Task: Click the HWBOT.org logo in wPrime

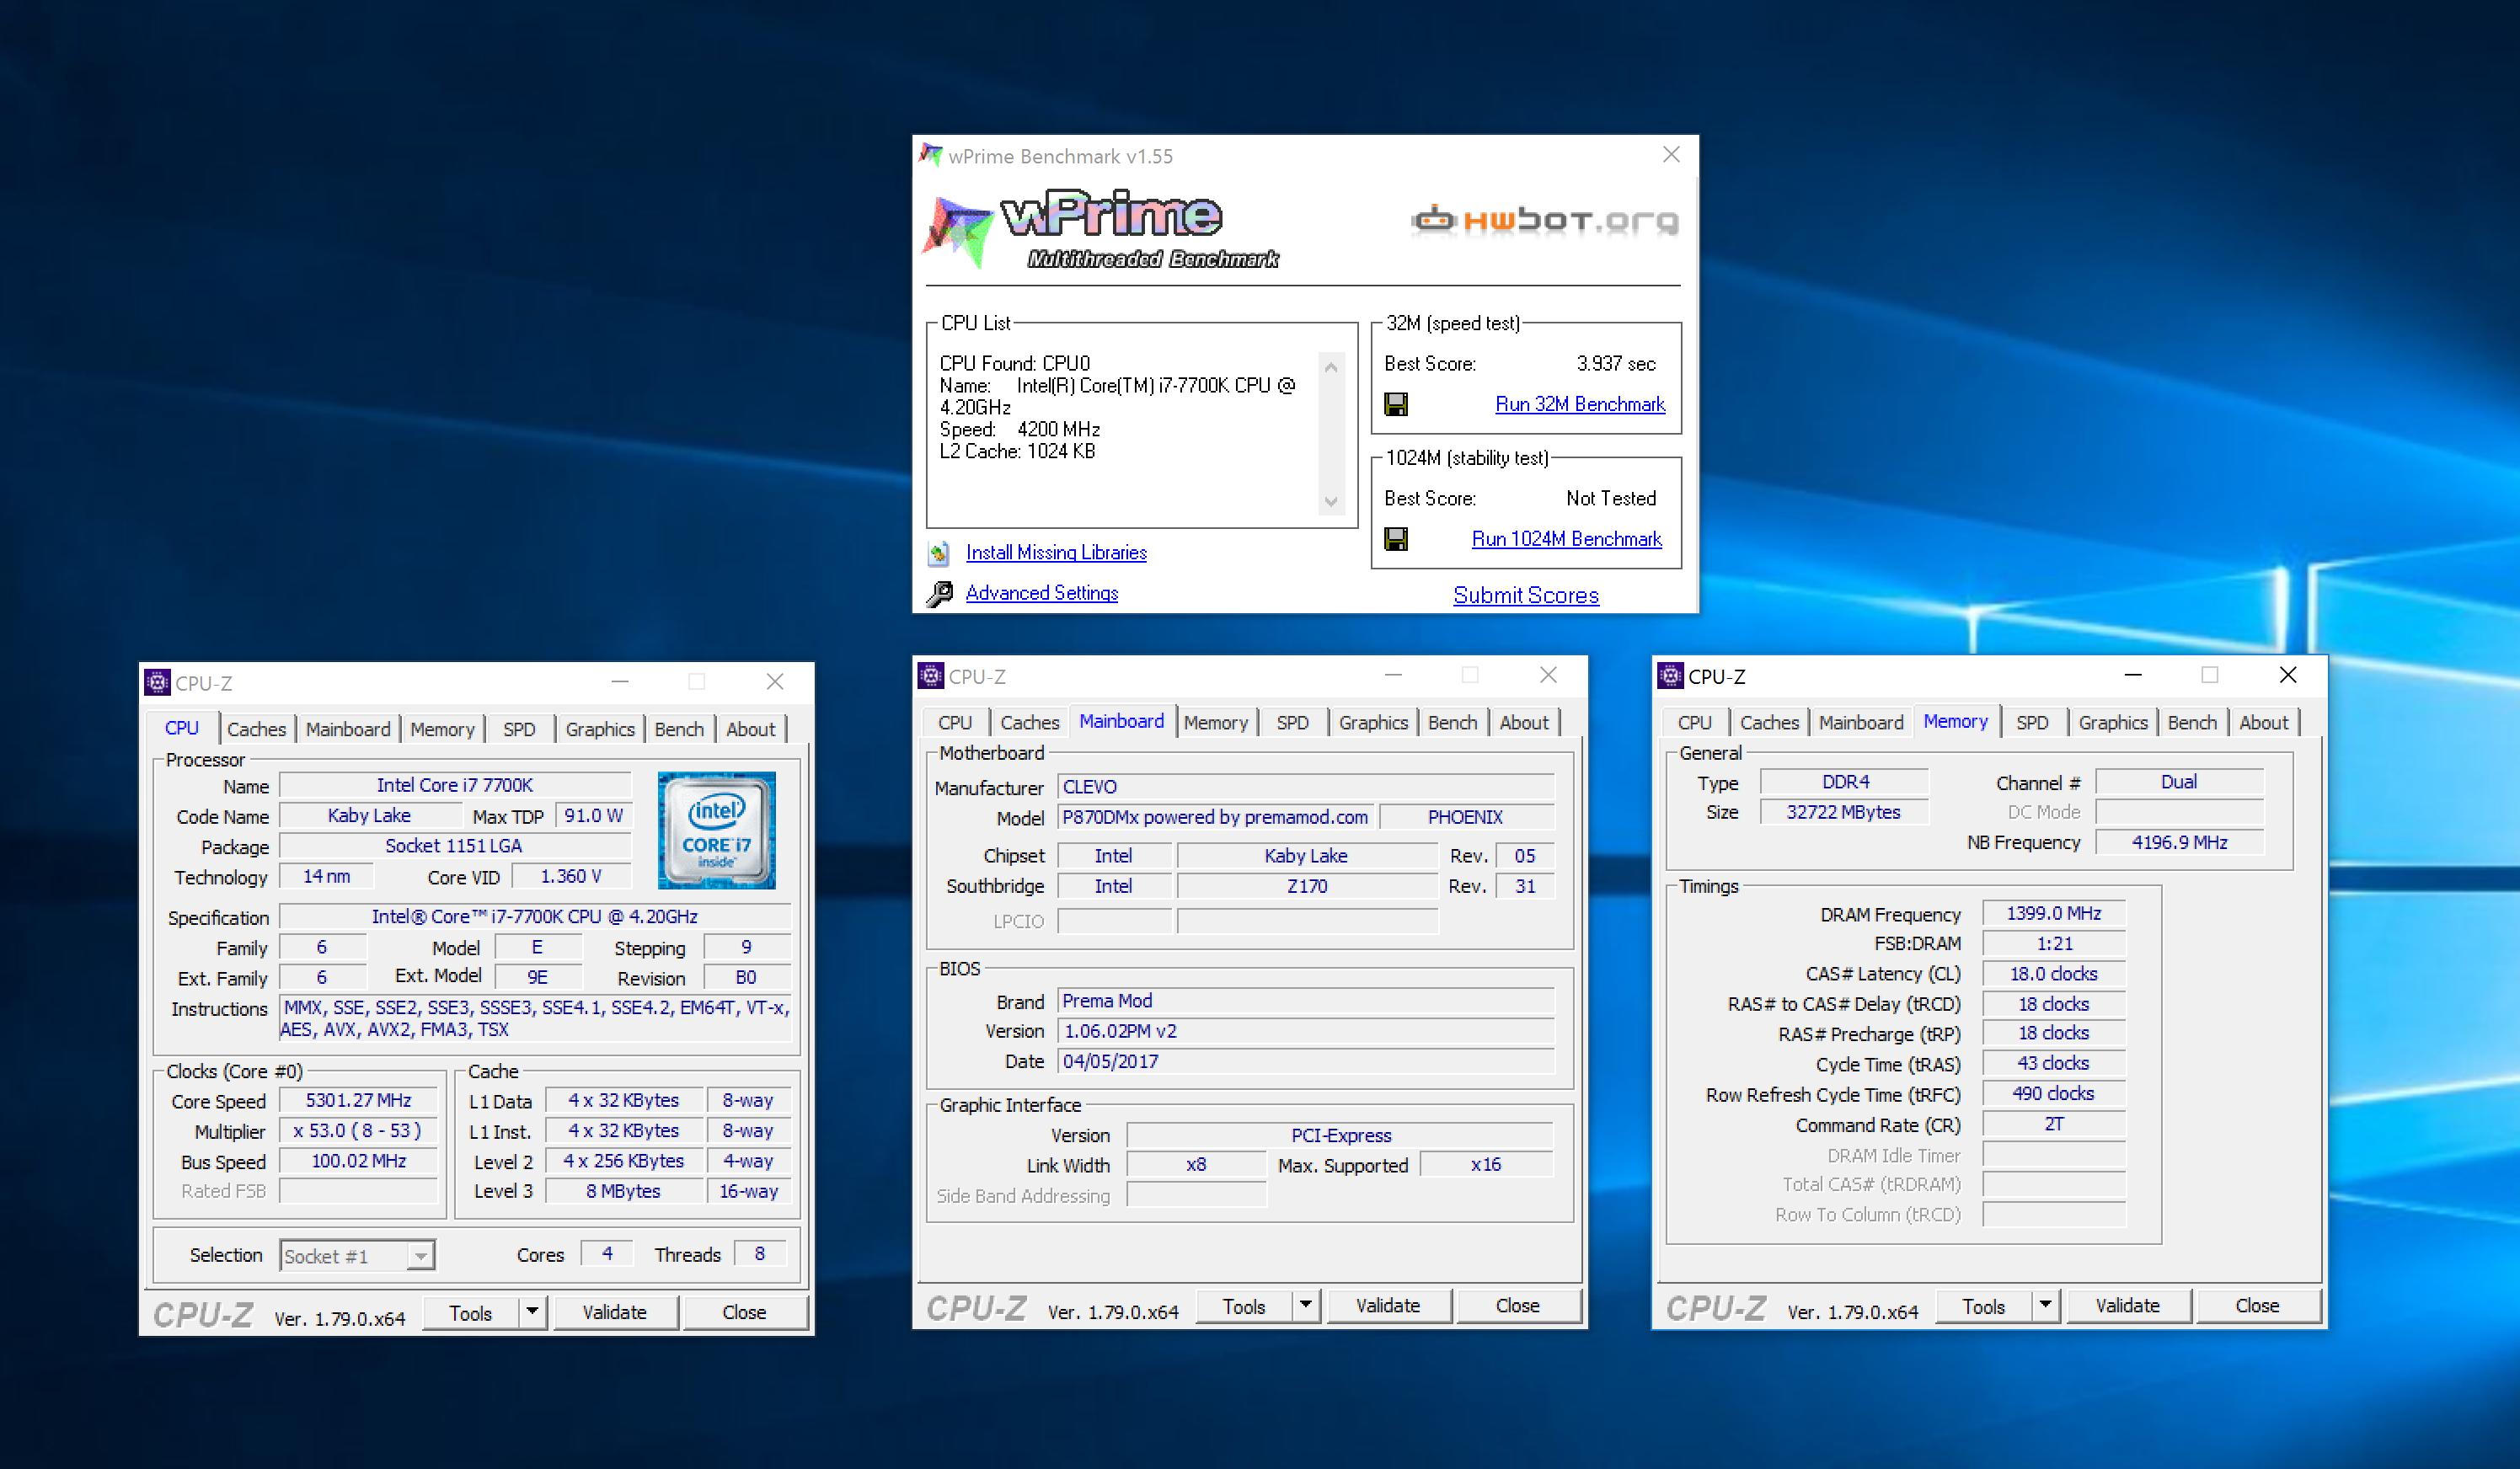Action: [1544, 220]
